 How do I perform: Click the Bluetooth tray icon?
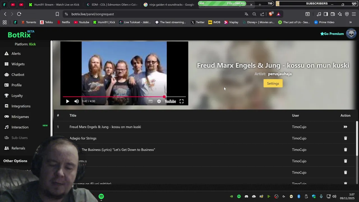pyautogui.click(x=299, y=196)
